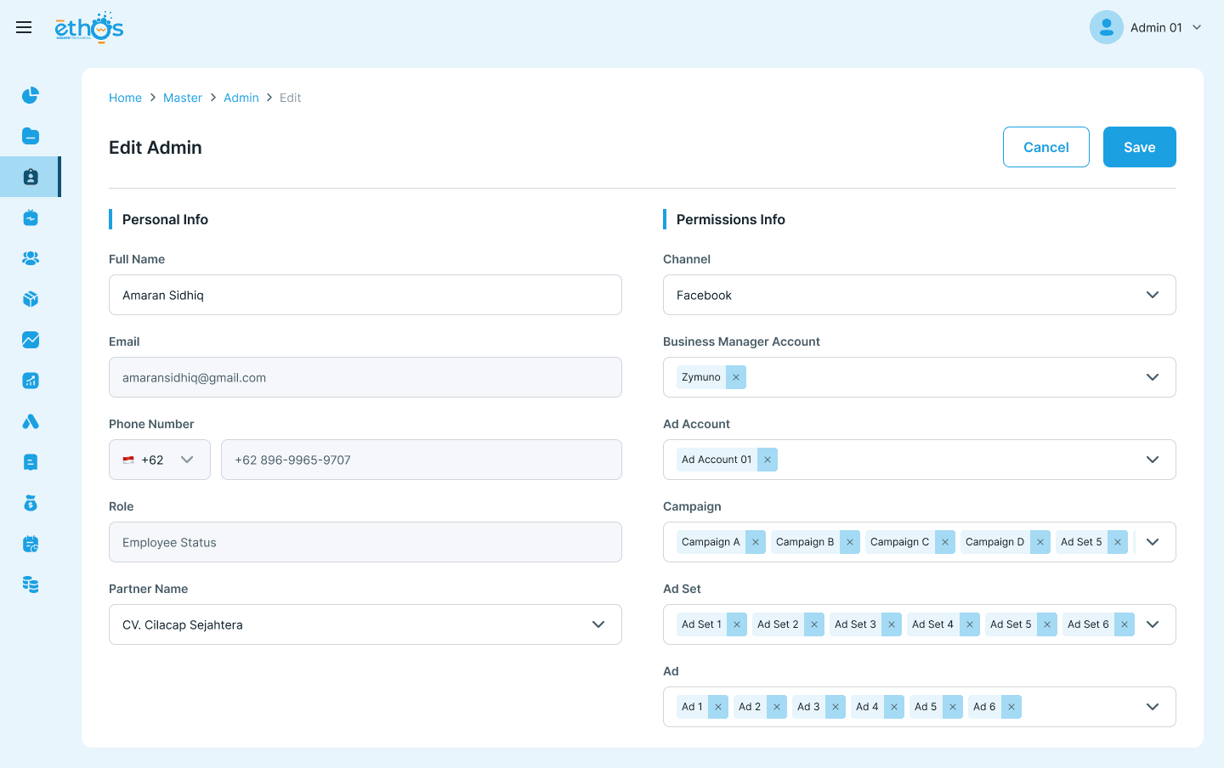Click the Email input field
This screenshot has height=768, width=1224.
pos(365,377)
